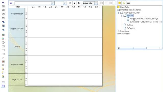Select the image palette element
163x92 pixels.
3,39
